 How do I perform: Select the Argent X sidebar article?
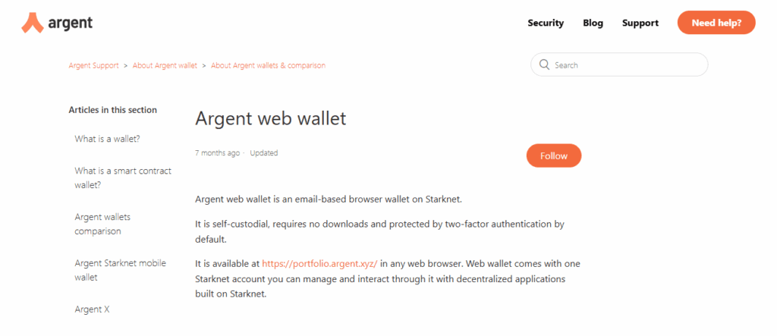(x=93, y=309)
